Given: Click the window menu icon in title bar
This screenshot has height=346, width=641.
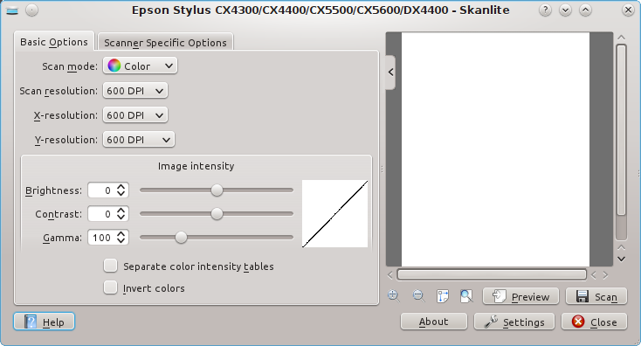Looking at the screenshot, I should [x=12, y=10].
